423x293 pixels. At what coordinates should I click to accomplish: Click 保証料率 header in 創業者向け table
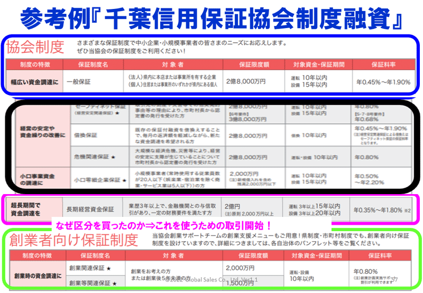pyautogui.click(x=380, y=255)
